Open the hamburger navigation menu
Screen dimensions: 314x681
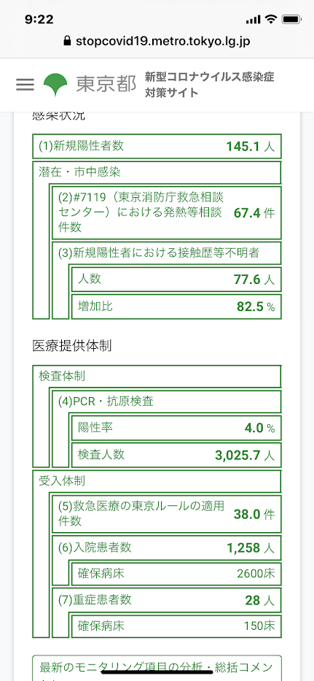tap(25, 84)
